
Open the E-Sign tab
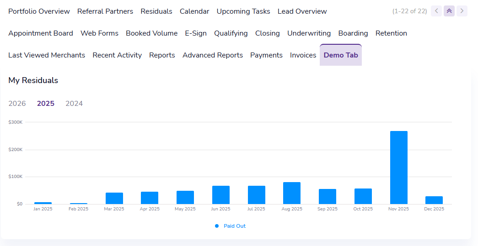click(196, 33)
